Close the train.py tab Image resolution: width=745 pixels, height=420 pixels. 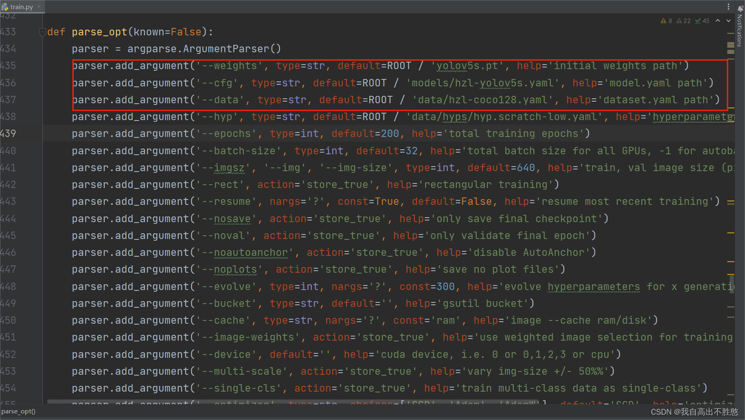(x=39, y=7)
